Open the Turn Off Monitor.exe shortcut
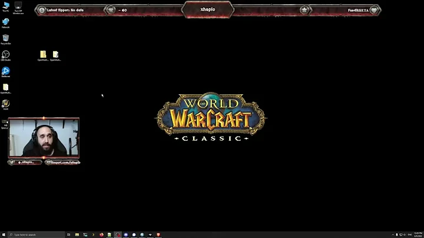Image resolution: width=424 pixels, height=238 pixels. click(18, 8)
